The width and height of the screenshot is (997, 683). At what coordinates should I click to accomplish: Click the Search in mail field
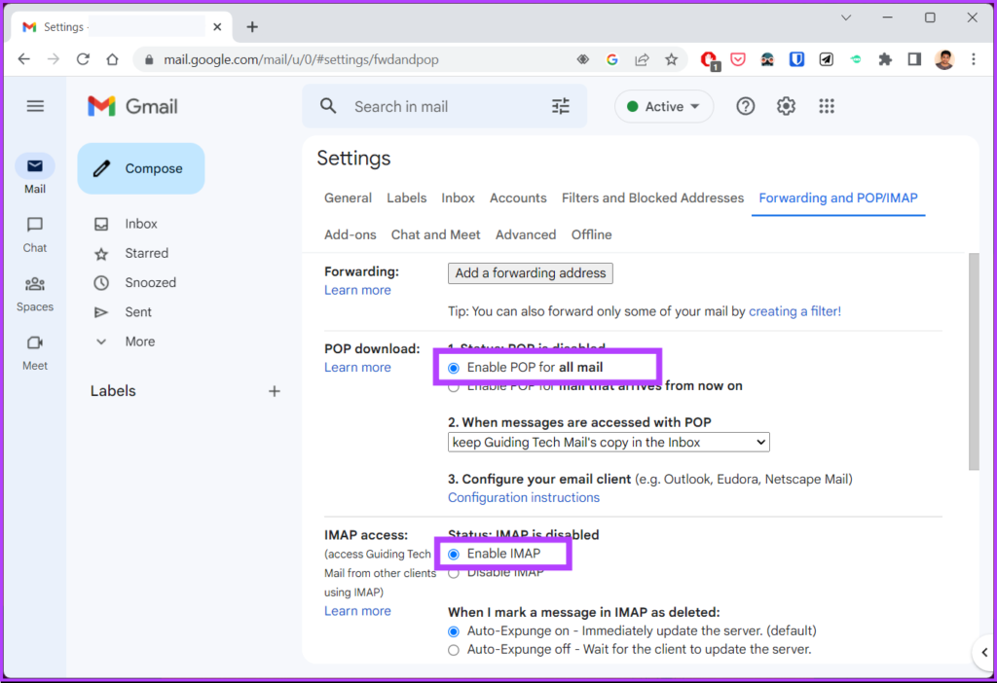click(445, 106)
